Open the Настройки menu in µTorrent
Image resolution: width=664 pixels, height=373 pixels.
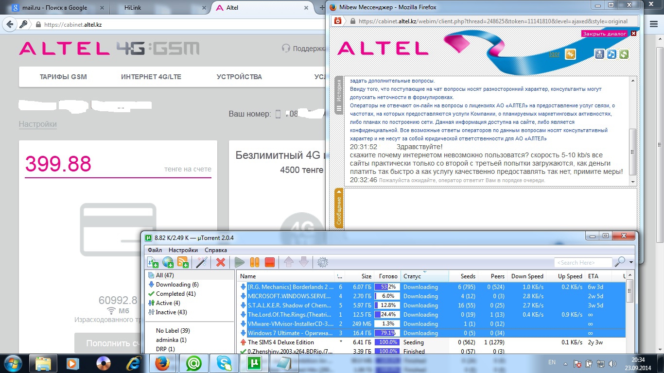(x=183, y=250)
